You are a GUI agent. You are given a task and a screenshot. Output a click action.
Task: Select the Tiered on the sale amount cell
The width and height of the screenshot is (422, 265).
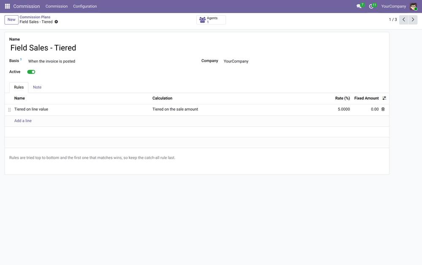click(175, 109)
